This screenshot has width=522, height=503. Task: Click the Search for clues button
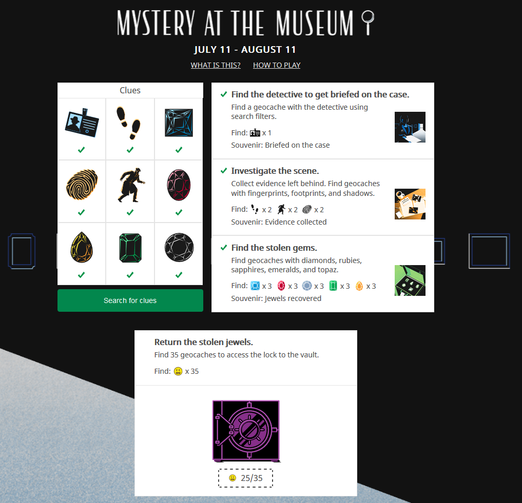[x=130, y=300]
